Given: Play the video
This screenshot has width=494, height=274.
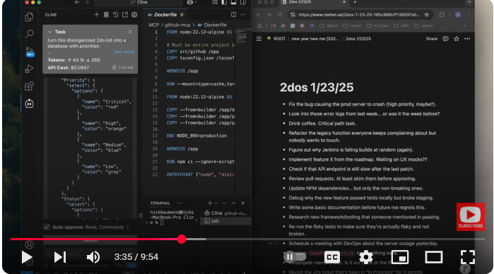Looking at the screenshot, I should (x=27, y=257).
